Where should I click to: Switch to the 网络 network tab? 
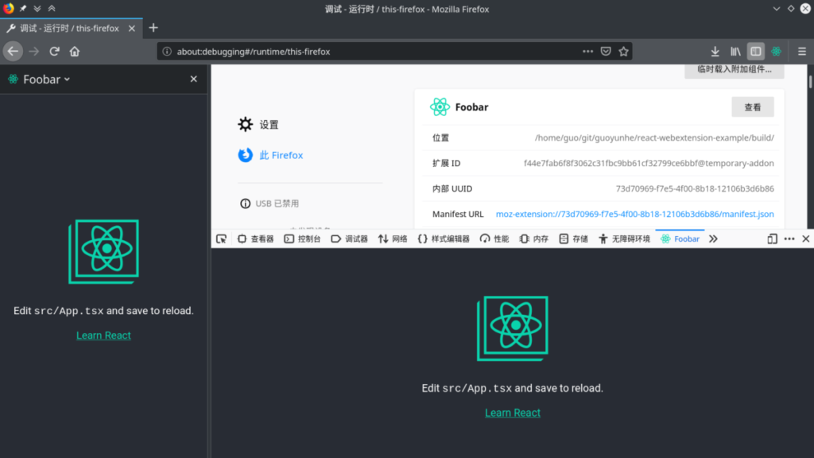(393, 239)
